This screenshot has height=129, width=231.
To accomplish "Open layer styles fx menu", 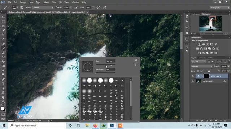I will [x=202, y=121].
